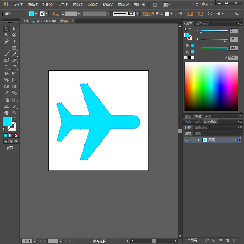The image size is (244, 244).
Task: Open the 1600% zoom level dropdown
Action: pyautogui.click(x=34, y=241)
